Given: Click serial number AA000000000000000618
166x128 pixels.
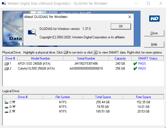Looking at the screenshot, I should pos(86,68).
